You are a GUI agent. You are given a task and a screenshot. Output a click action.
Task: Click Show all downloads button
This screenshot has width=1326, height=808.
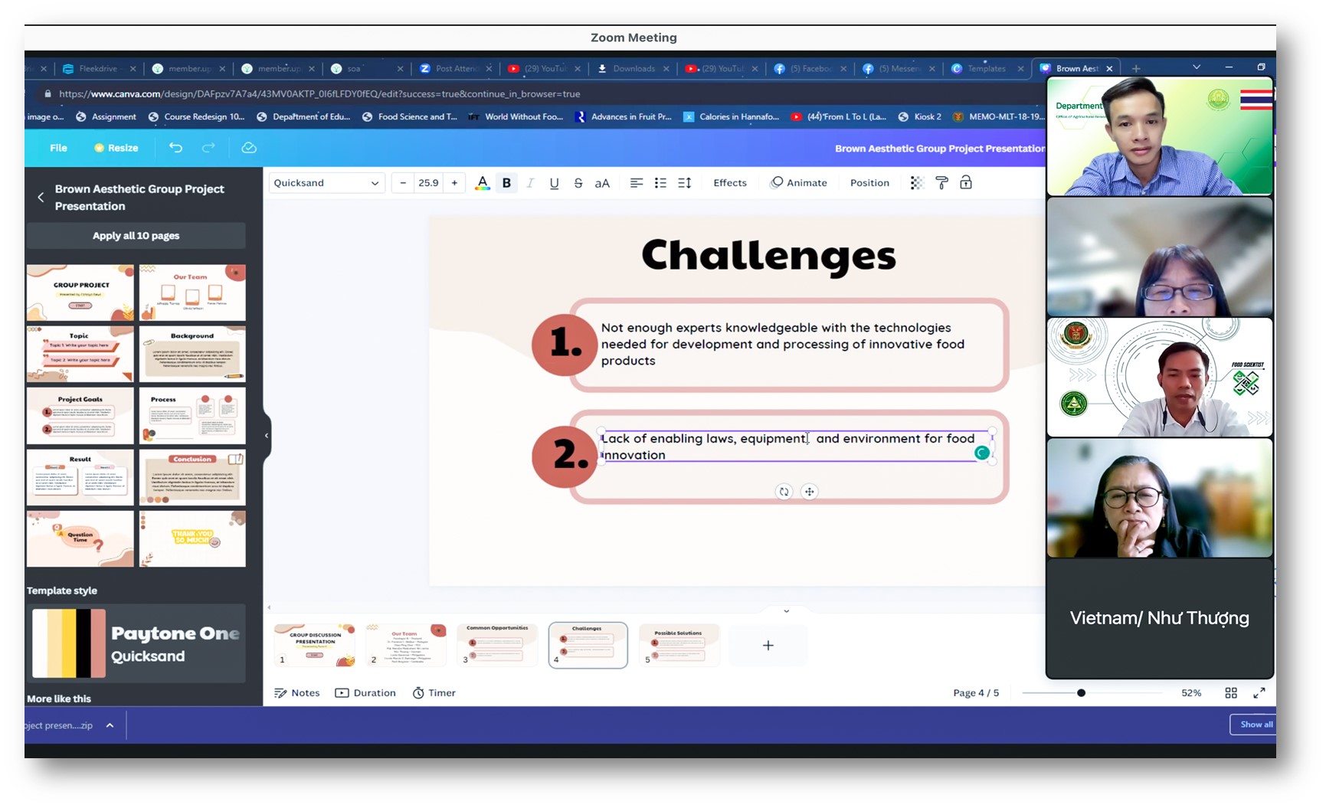[x=1254, y=725]
